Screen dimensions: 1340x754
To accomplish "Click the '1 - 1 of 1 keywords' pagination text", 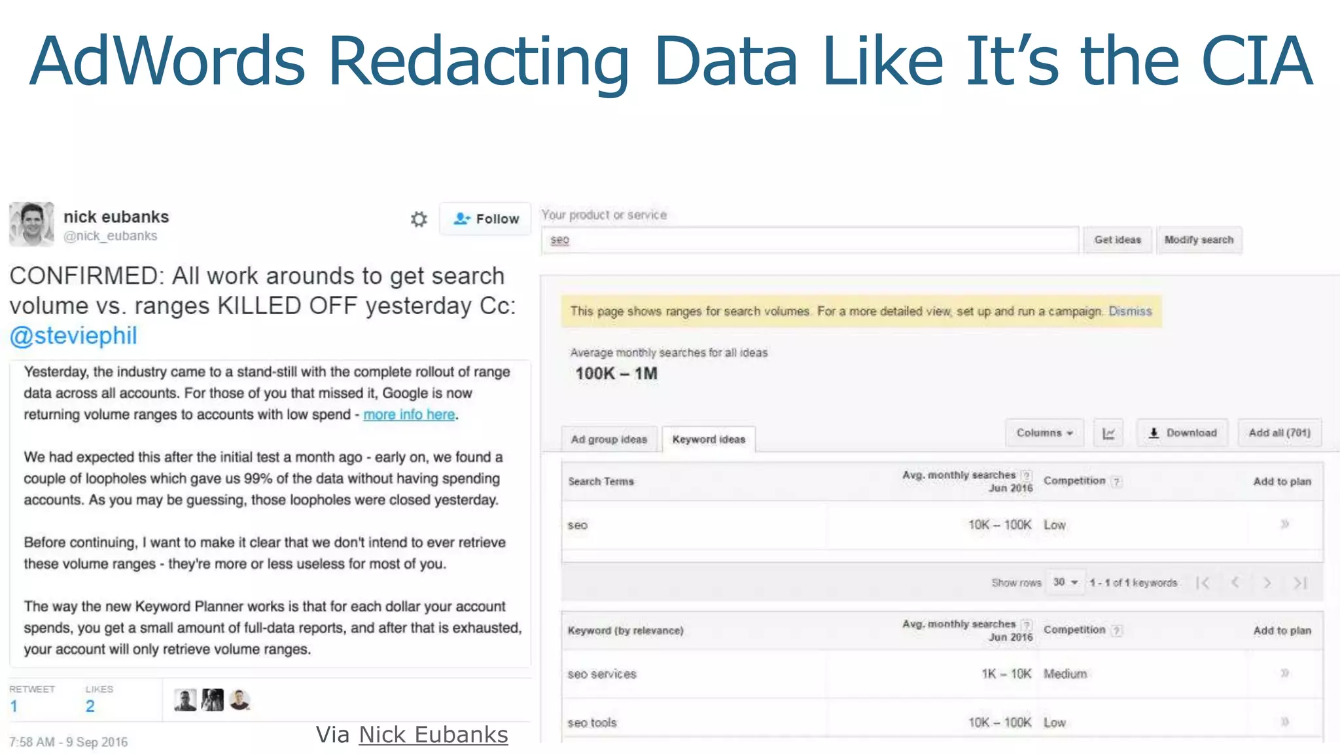I will pyautogui.click(x=1133, y=583).
